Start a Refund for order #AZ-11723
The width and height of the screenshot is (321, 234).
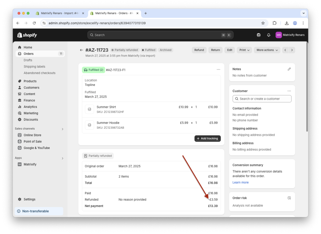(199, 50)
